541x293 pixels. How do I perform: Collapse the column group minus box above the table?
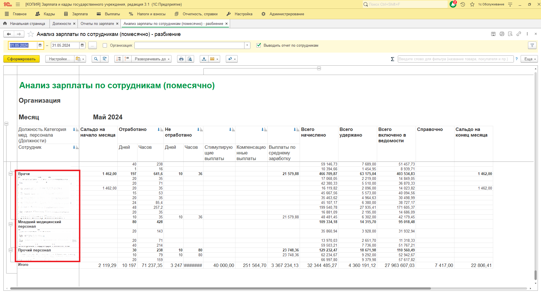tap(319, 68)
